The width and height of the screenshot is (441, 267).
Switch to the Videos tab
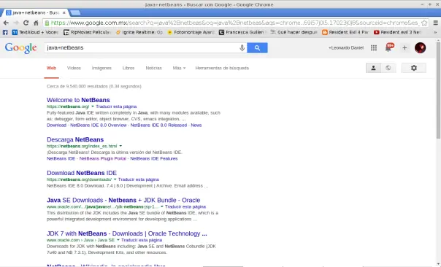pyautogui.click(x=74, y=68)
